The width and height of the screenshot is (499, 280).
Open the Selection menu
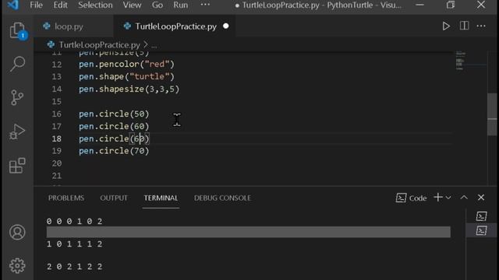click(x=95, y=5)
